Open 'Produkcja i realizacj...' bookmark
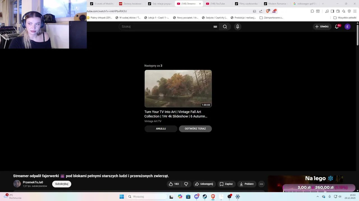This screenshot has width=359, height=201. coord(243,18)
